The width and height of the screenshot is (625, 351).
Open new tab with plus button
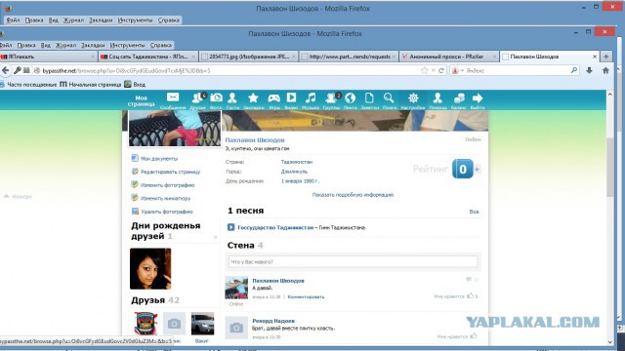tap(606, 57)
